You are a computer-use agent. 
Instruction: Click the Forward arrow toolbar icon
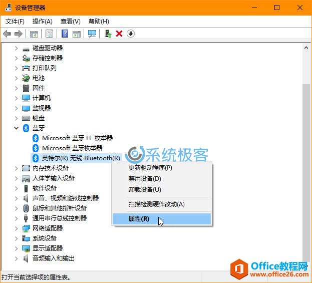click(x=19, y=34)
